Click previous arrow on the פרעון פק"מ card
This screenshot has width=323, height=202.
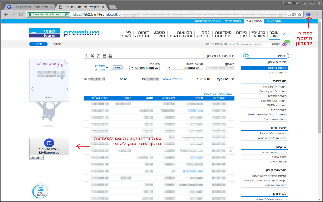pos(32,89)
